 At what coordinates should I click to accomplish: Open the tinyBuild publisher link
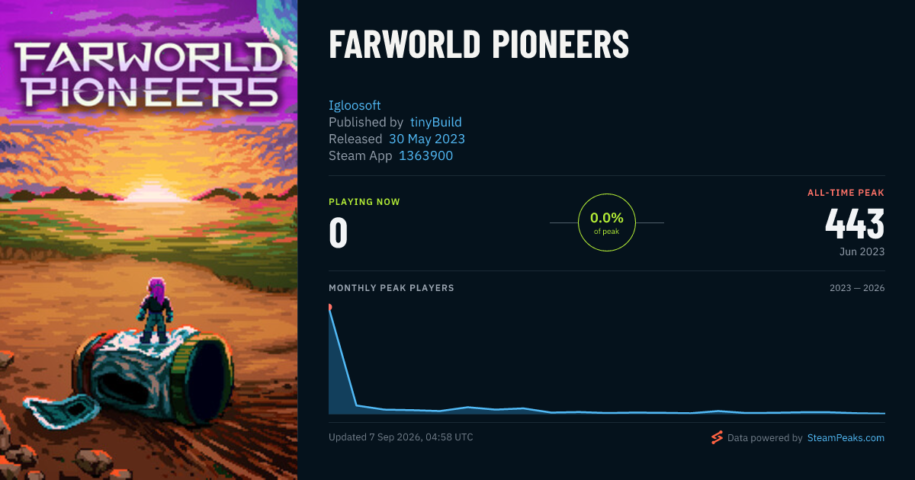(x=436, y=122)
